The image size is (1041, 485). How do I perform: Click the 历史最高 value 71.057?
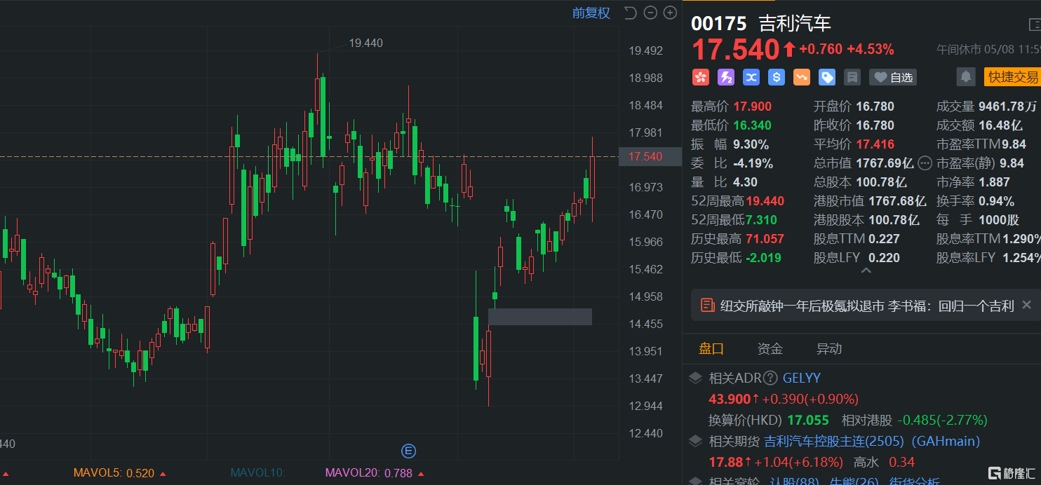point(765,239)
